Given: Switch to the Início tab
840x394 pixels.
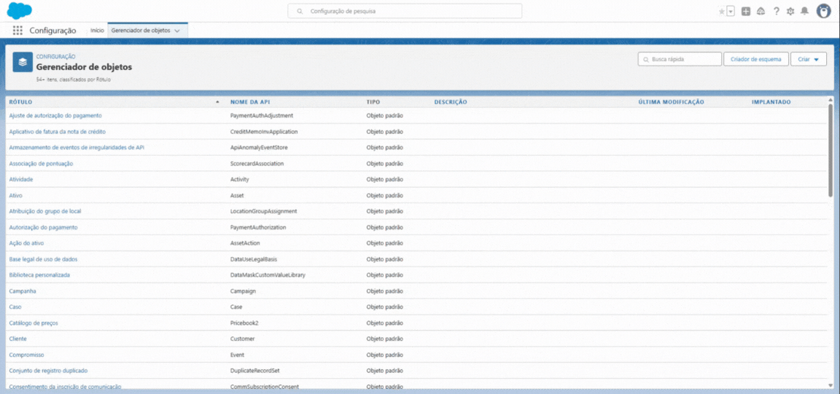Looking at the screenshot, I should (x=97, y=31).
